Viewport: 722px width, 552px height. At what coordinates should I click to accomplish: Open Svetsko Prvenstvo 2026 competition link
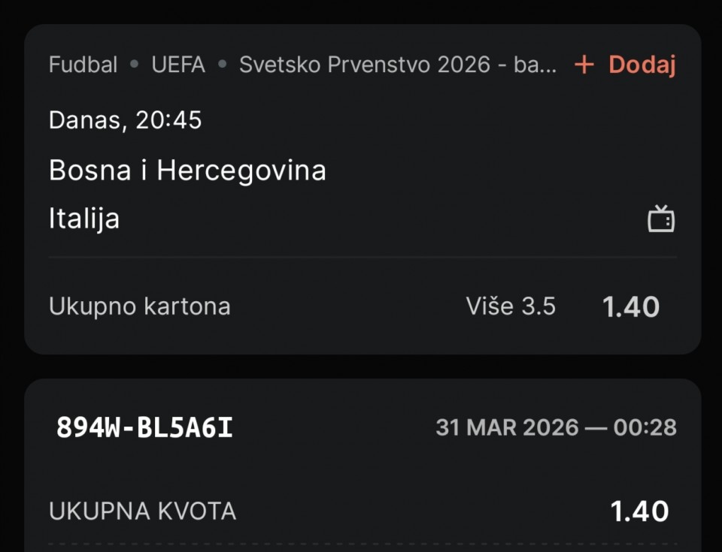[398, 65]
